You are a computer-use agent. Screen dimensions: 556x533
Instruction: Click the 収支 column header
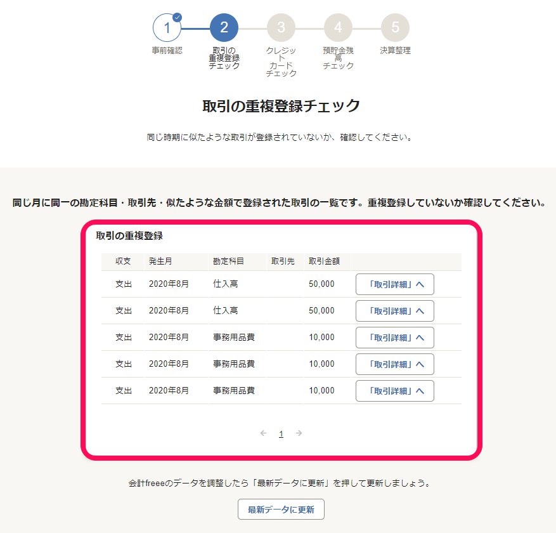pos(123,261)
